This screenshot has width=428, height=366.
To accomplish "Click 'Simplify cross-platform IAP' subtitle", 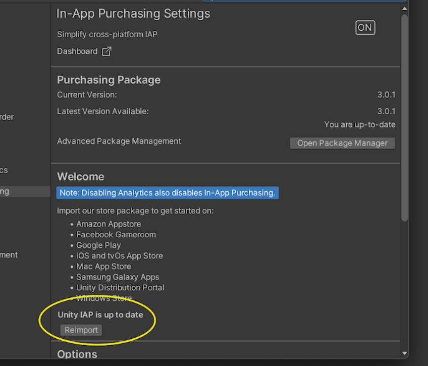I will point(108,34).
